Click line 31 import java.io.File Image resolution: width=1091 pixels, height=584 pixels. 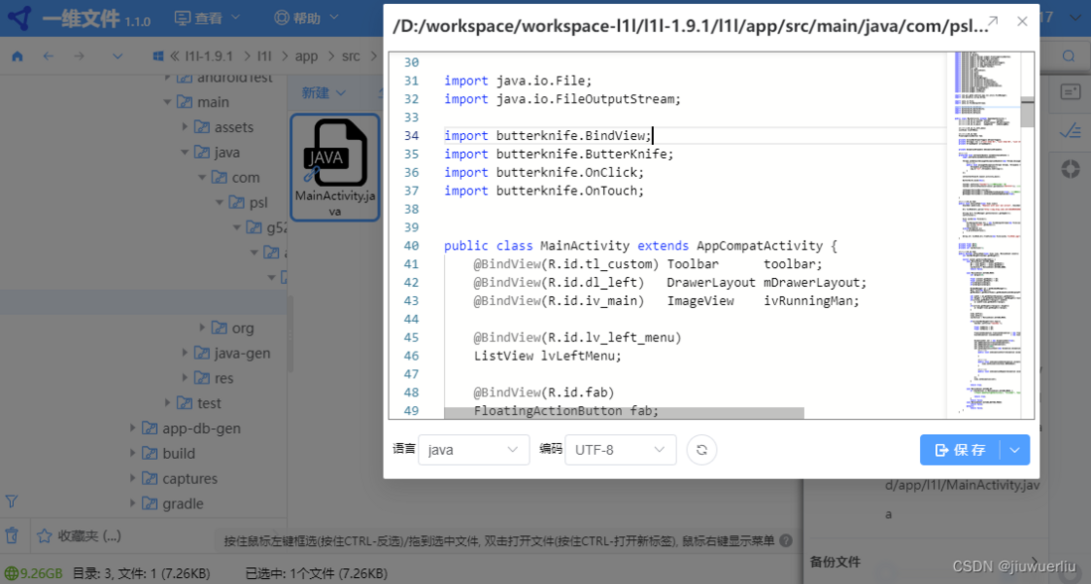tap(518, 80)
